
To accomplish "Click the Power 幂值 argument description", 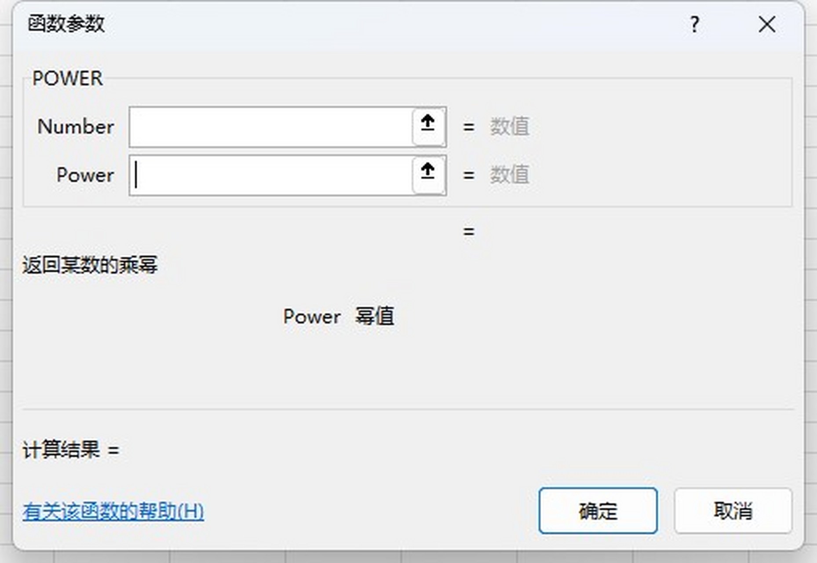I will (339, 316).
